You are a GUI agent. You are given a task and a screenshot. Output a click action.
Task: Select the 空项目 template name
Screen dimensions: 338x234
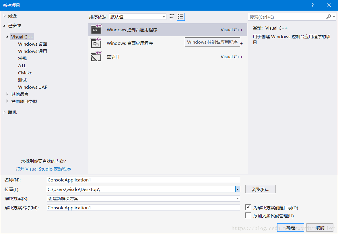tap(113, 57)
